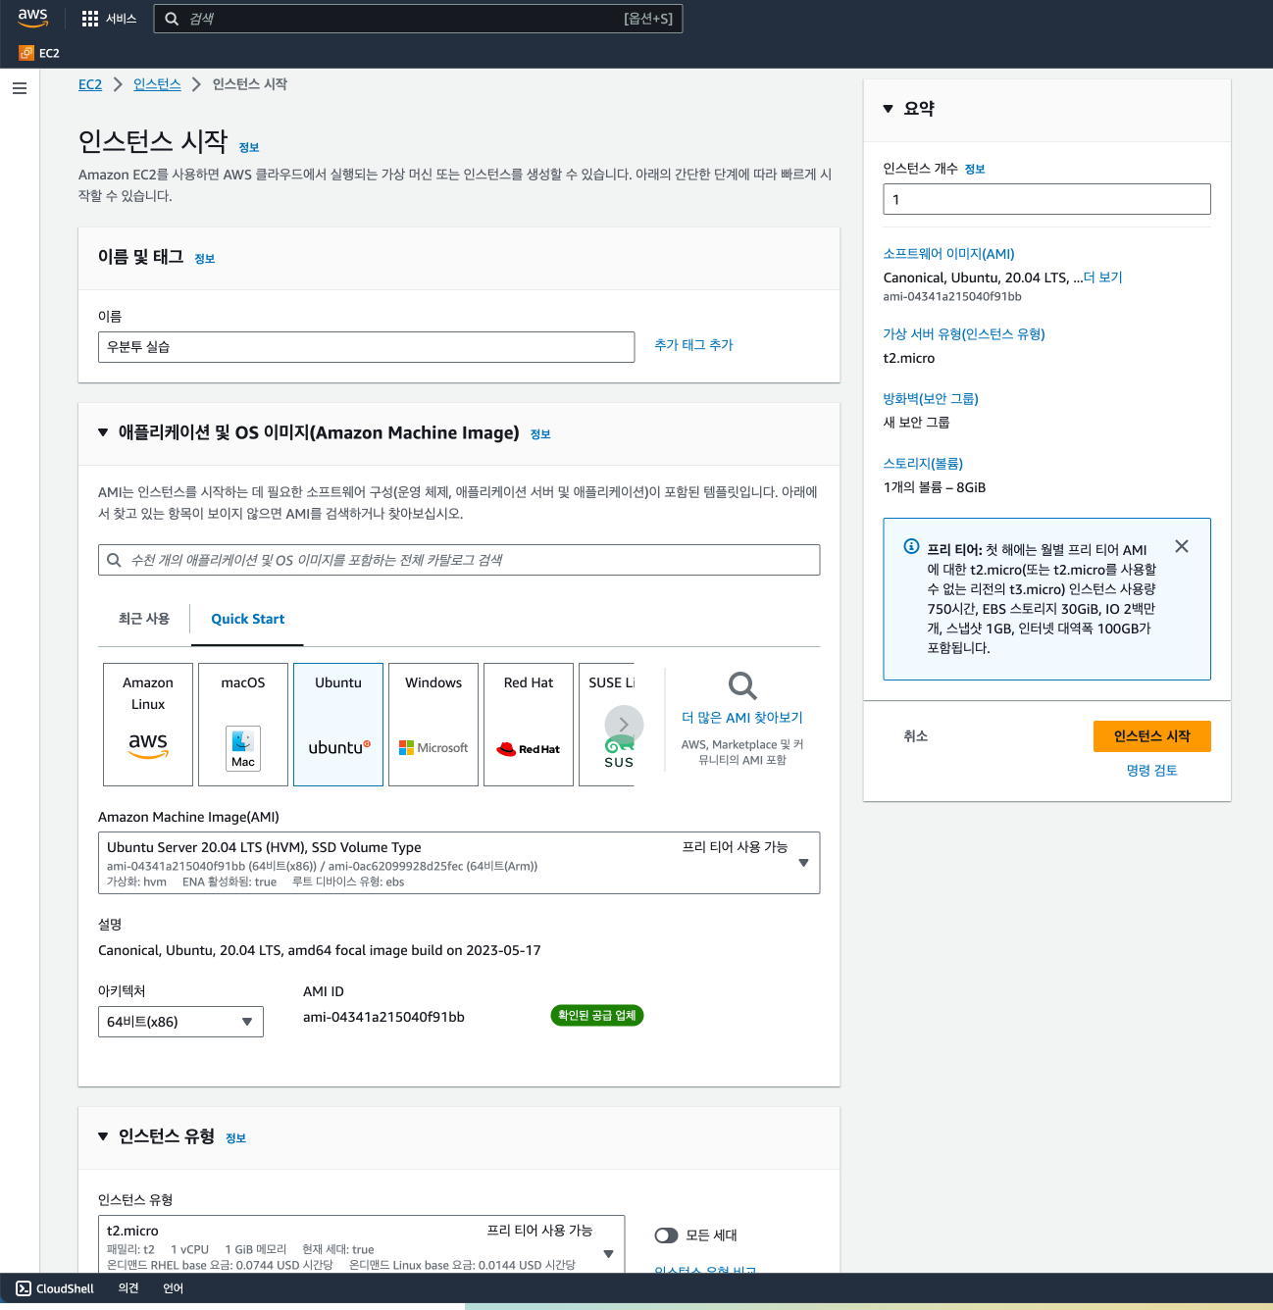The width and height of the screenshot is (1273, 1310).
Task: Select the Windows AMI tile
Action: tap(433, 725)
